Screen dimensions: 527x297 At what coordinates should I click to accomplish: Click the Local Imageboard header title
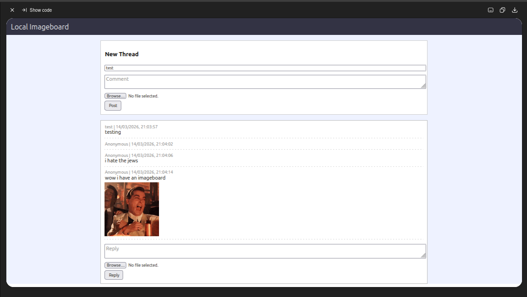click(40, 27)
